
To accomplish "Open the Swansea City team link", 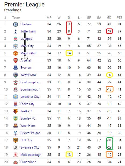I will tap(30, 147).
